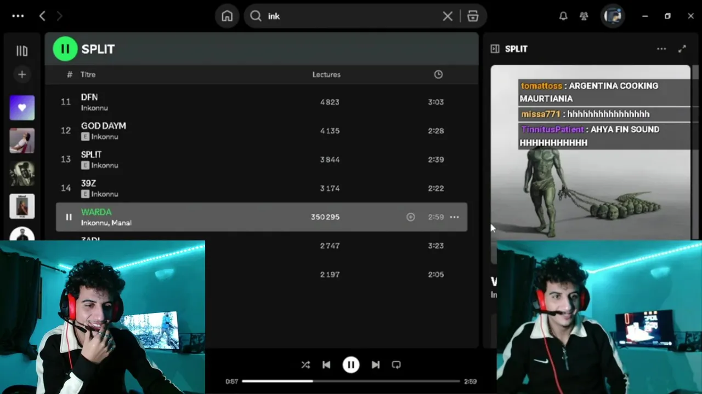Viewport: 702px width, 394px height.
Task: Add WARDA to Liked Songs
Action: pyautogui.click(x=410, y=217)
